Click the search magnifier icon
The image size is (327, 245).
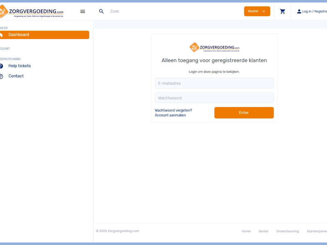101,11
